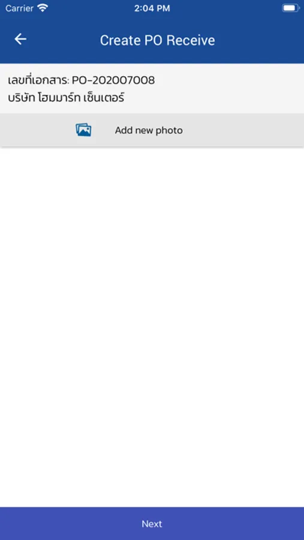Click the word "Create" in the header

coord(118,40)
